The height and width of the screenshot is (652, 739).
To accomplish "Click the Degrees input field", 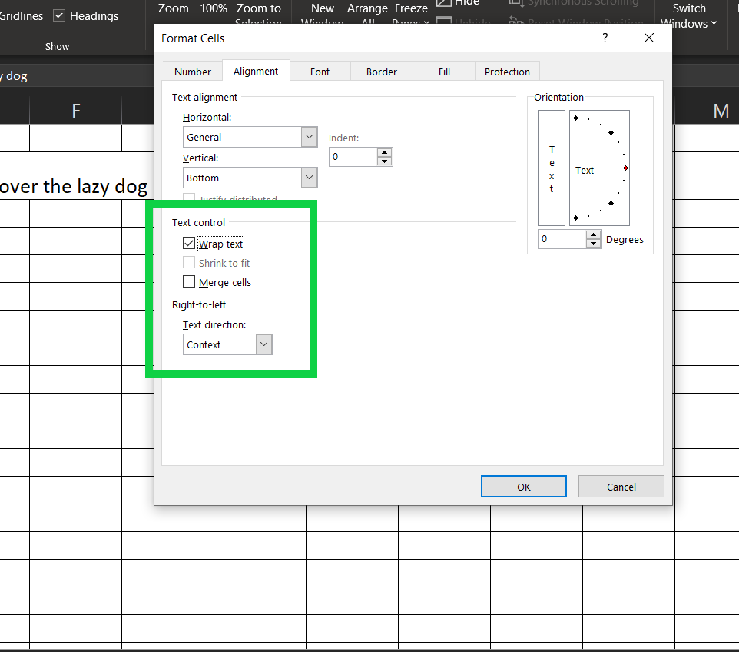I will 562,238.
